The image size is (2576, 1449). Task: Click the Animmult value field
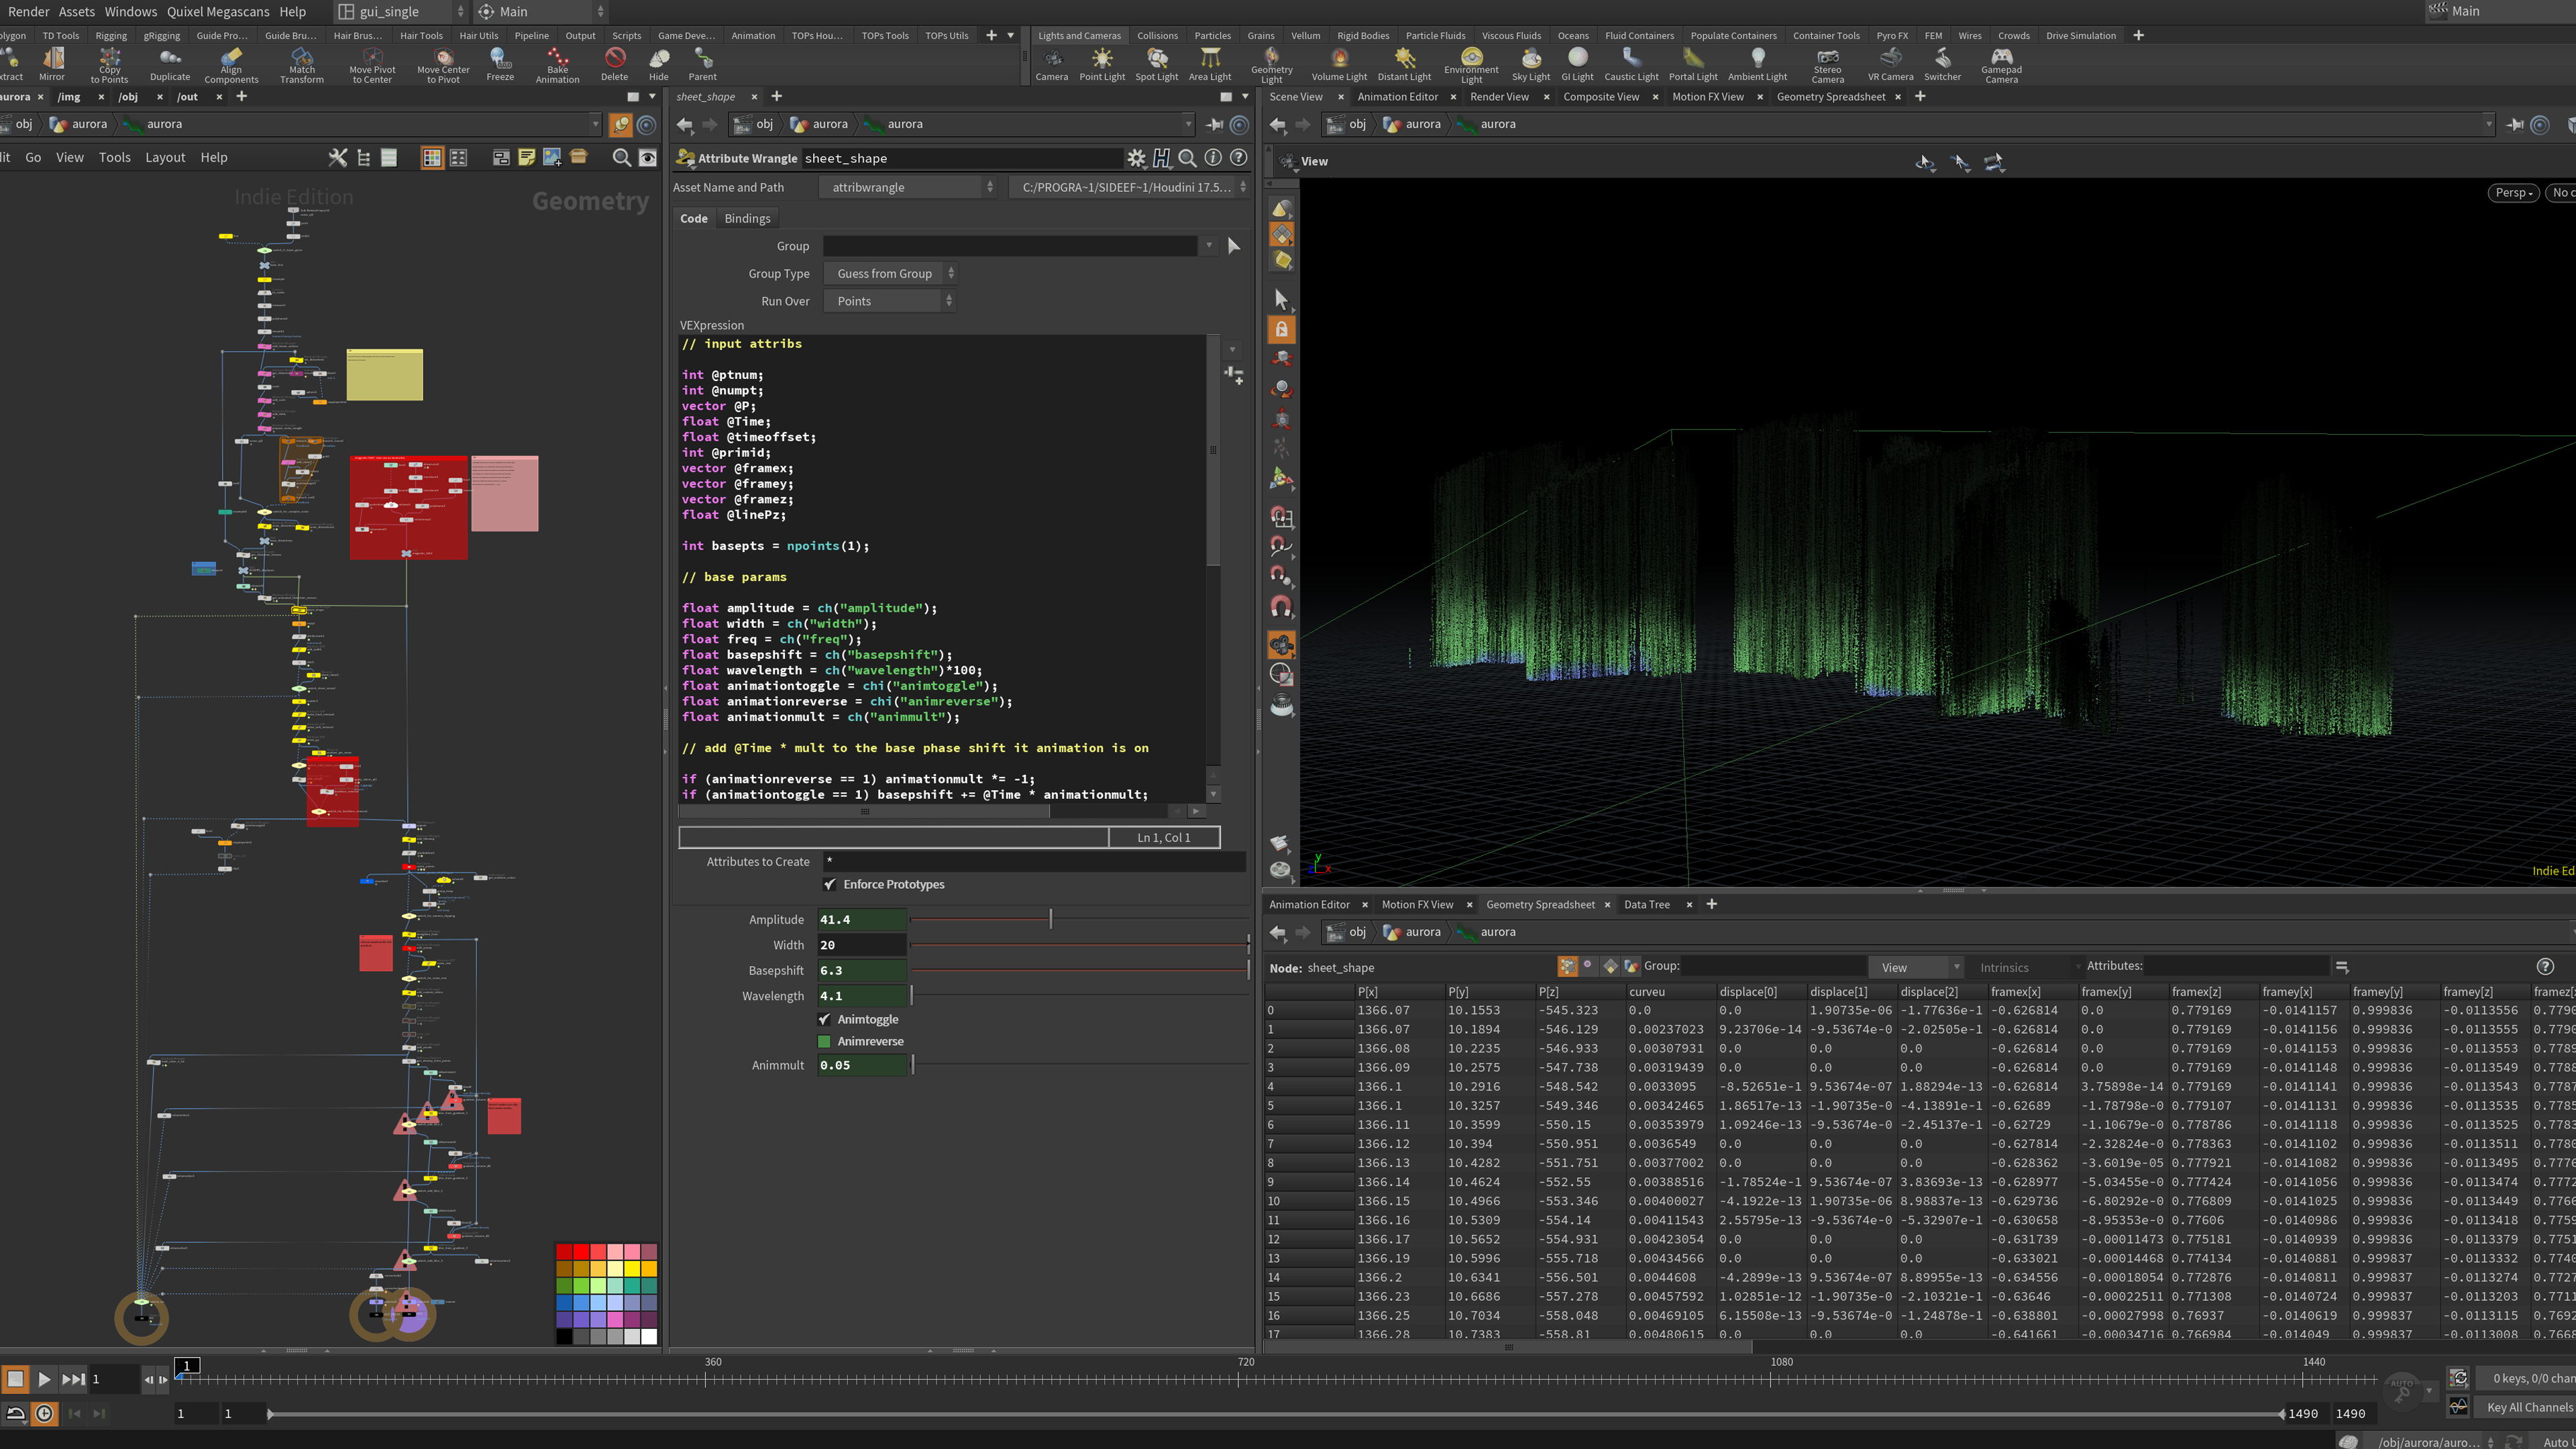(862, 1065)
